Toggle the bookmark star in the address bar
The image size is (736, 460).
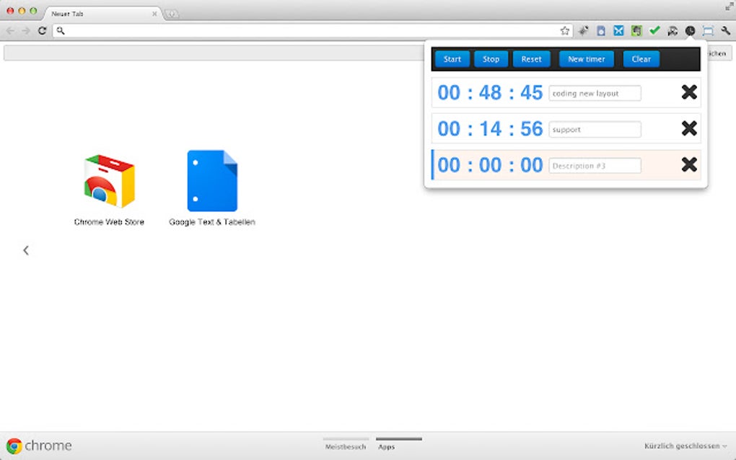565,31
